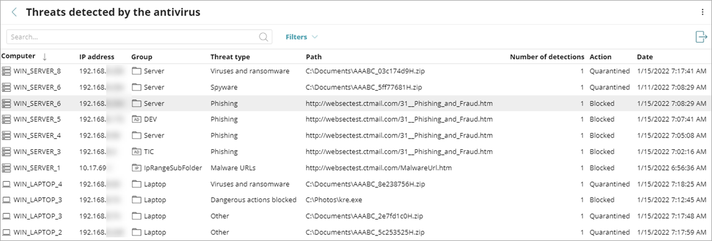
Task: Sort by the Path column header
Action: point(313,57)
